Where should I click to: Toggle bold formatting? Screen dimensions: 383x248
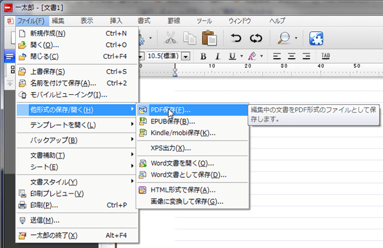203,56
